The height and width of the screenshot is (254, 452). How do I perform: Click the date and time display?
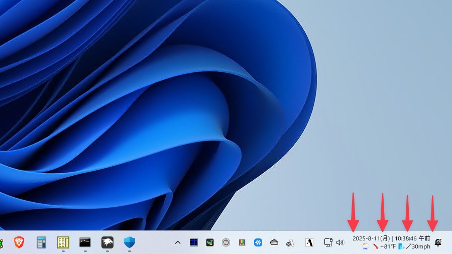tap(391, 238)
